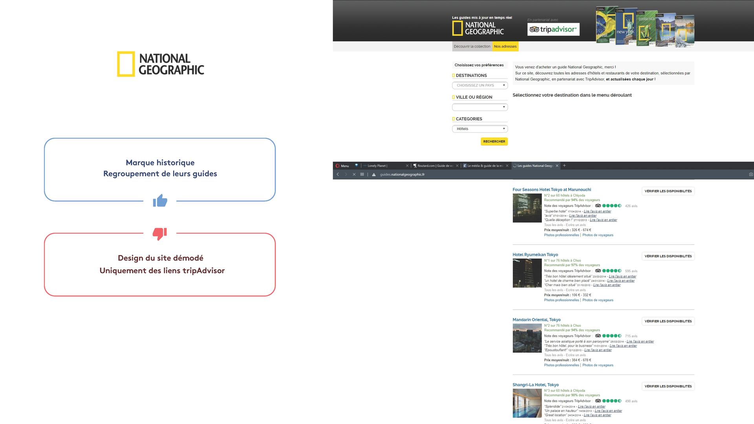The image size is (754, 424).
Task: Open 'Lire l'avis en entier' for 'Superbe hotel' review
Action: pyautogui.click(x=597, y=212)
